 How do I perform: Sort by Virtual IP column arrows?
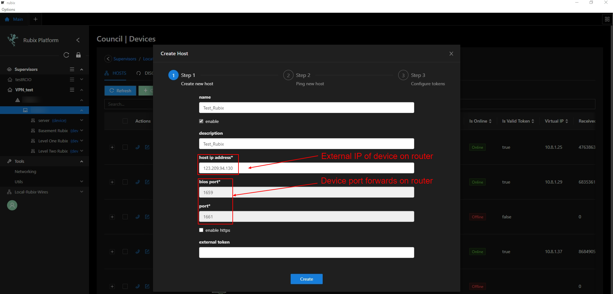pyautogui.click(x=567, y=121)
